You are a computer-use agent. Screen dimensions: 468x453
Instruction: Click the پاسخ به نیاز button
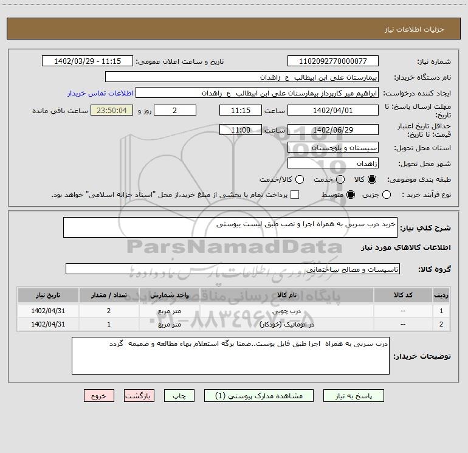354,396
